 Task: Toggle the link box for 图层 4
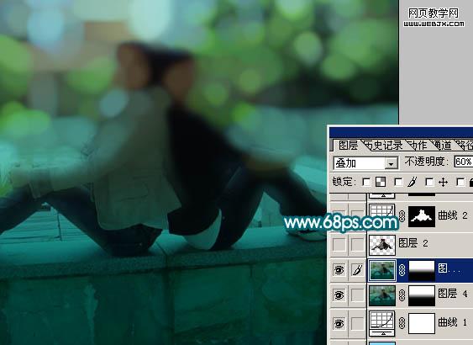click(357, 295)
